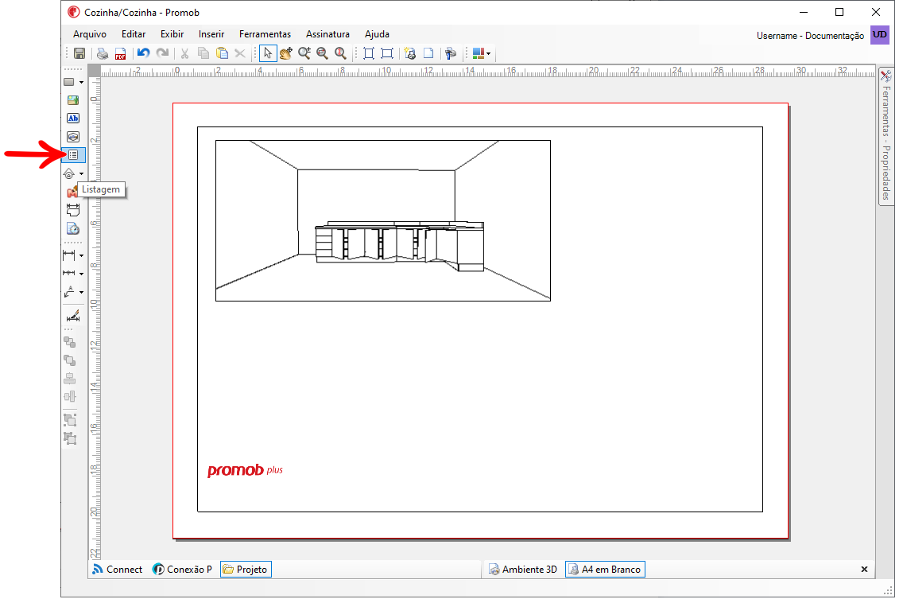The height and width of the screenshot is (603, 903).
Task: Insert an image with the picture icon
Action: pos(73,100)
